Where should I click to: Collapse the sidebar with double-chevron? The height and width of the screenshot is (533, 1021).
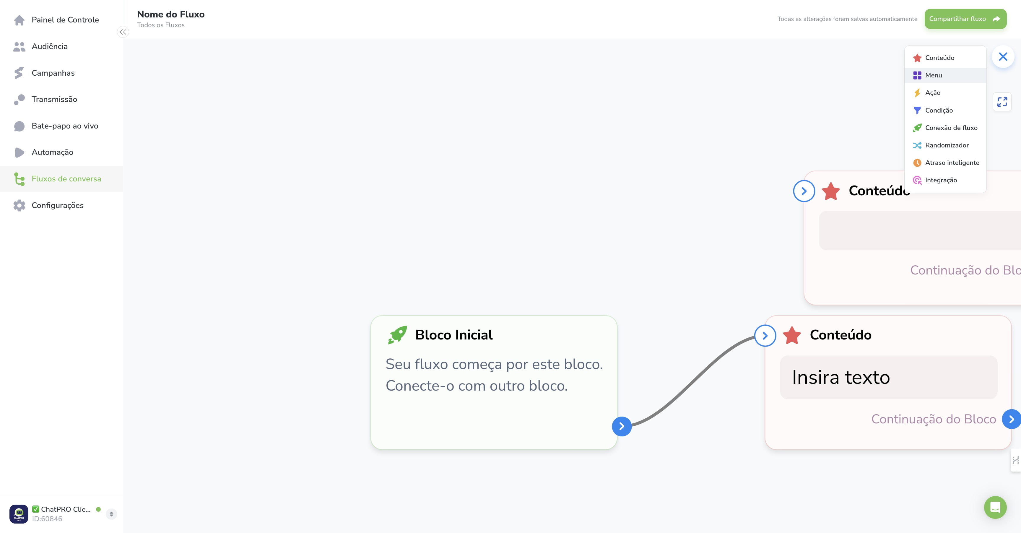pyautogui.click(x=123, y=32)
